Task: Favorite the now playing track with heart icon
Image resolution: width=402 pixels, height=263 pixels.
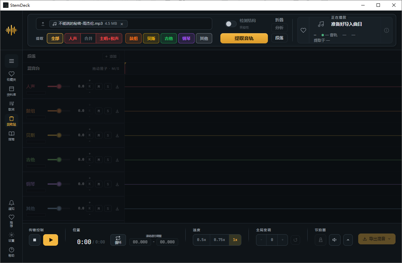Action: tap(303, 31)
